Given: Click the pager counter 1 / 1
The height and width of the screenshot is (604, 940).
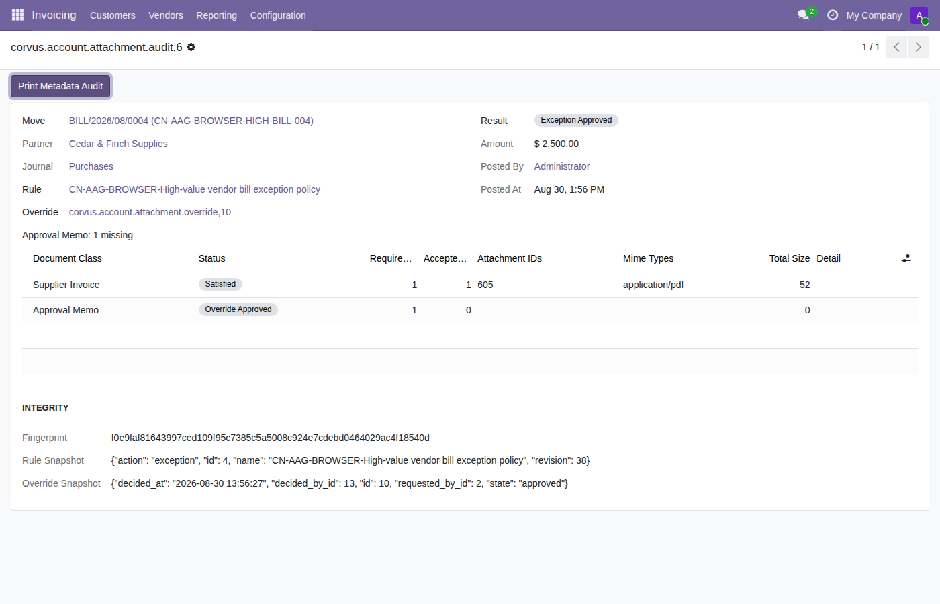Looking at the screenshot, I should (x=871, y=47).
